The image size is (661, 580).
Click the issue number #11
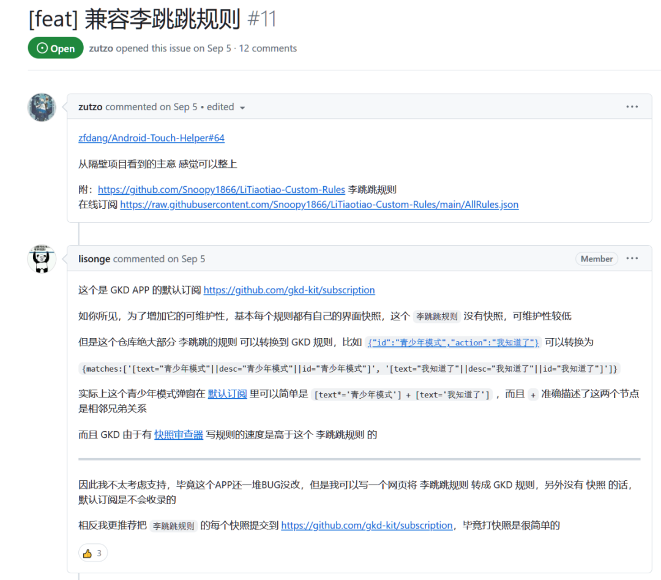coord(262,19)
